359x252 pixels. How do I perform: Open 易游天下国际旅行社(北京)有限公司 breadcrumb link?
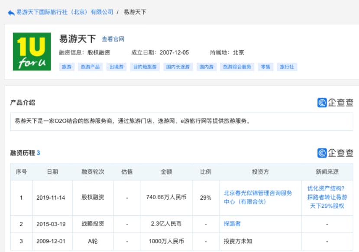[x=65, y=12]
